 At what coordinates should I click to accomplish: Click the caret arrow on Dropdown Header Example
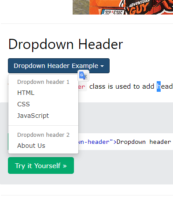coord(102,66)
